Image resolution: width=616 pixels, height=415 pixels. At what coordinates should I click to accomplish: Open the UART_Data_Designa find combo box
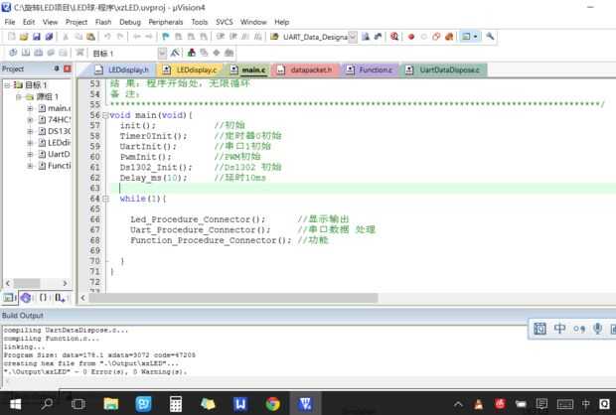pos(353,37)
